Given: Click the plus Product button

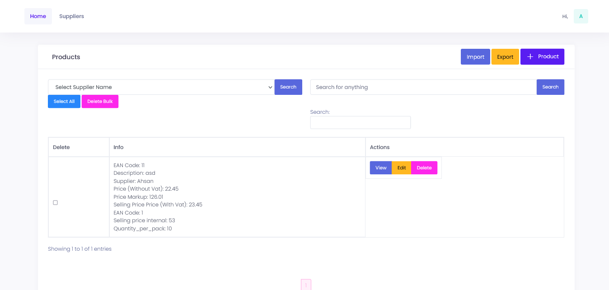Looking at the screenshot, I should [542, 57].
